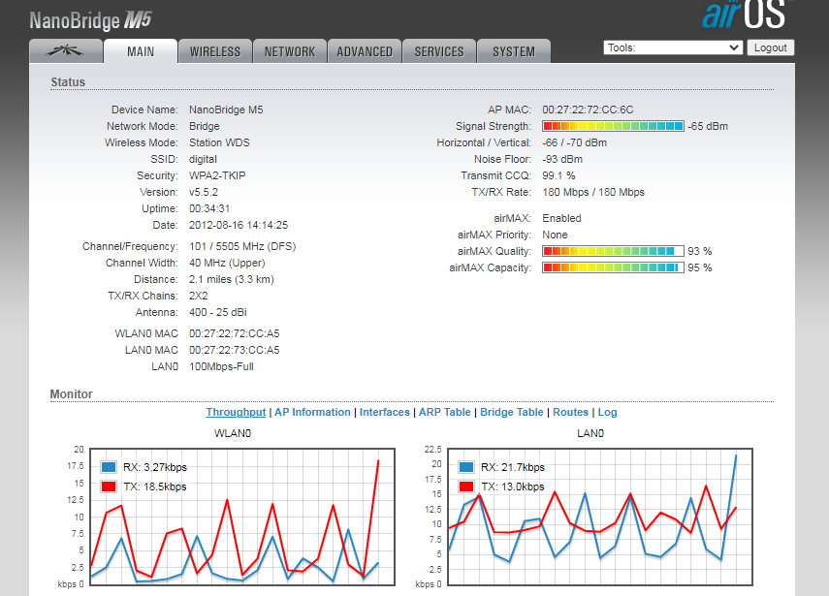Click the frequency value 101 / 5505 MHz (DFS)

click(x=242, y=246)
